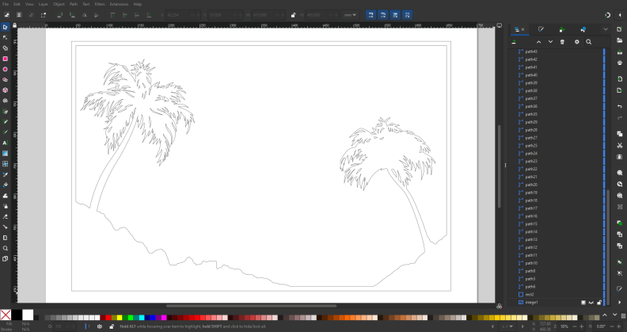Click Print icon in command bar
This screenshot has height=332, width=627.
click(x=619, y=63)
